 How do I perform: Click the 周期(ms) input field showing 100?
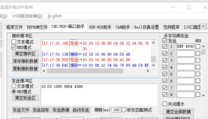pyautogui.click(x=116, y=110)
